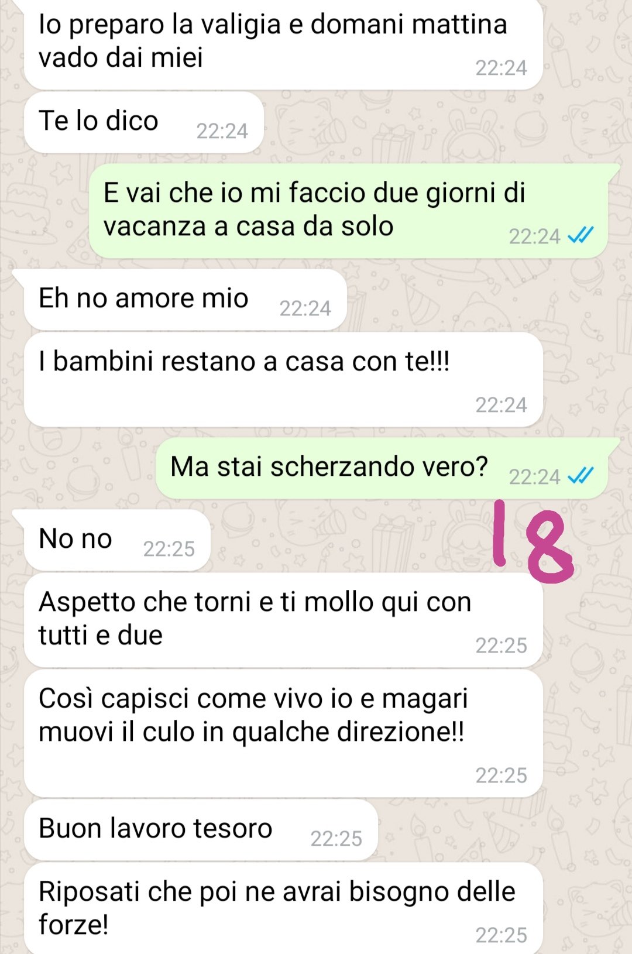Image resolution: width=632 pixels, height=954 pixels.
Task: Tap the 22:25 timestamp under 'qualche direzione!!'
Action: click(501, 775)
